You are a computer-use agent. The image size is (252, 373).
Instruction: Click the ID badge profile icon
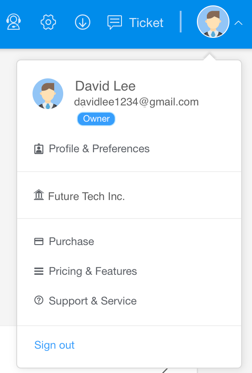[x=39, y=149]
